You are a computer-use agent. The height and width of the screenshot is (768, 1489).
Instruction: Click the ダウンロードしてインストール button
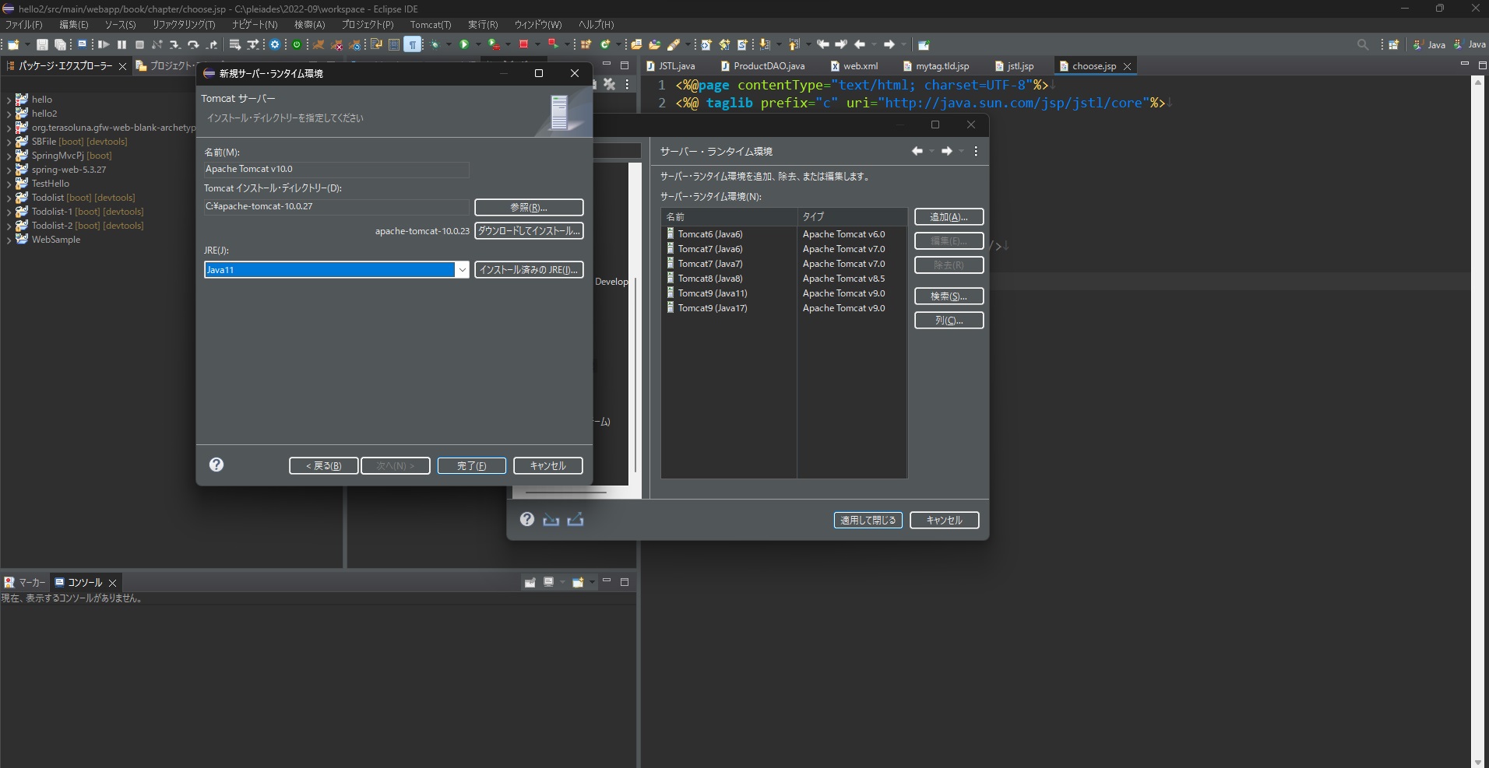pos(529,231)
